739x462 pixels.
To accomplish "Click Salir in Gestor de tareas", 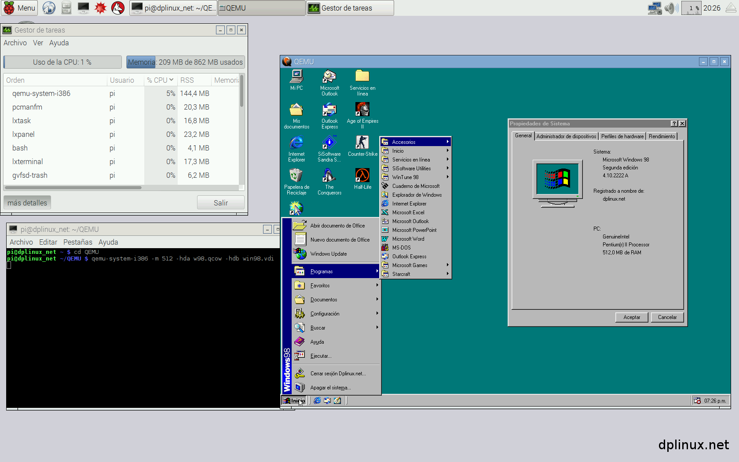I will coord(221,203).
